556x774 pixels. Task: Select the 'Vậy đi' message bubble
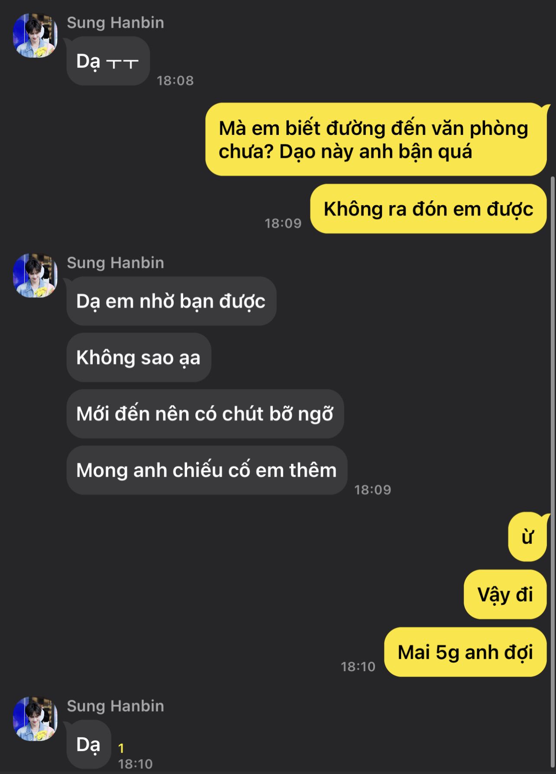point(505,594)
